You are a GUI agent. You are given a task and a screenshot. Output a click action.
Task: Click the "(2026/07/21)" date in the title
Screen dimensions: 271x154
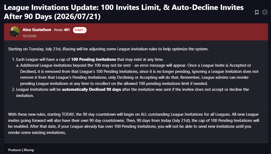(78, 17)
